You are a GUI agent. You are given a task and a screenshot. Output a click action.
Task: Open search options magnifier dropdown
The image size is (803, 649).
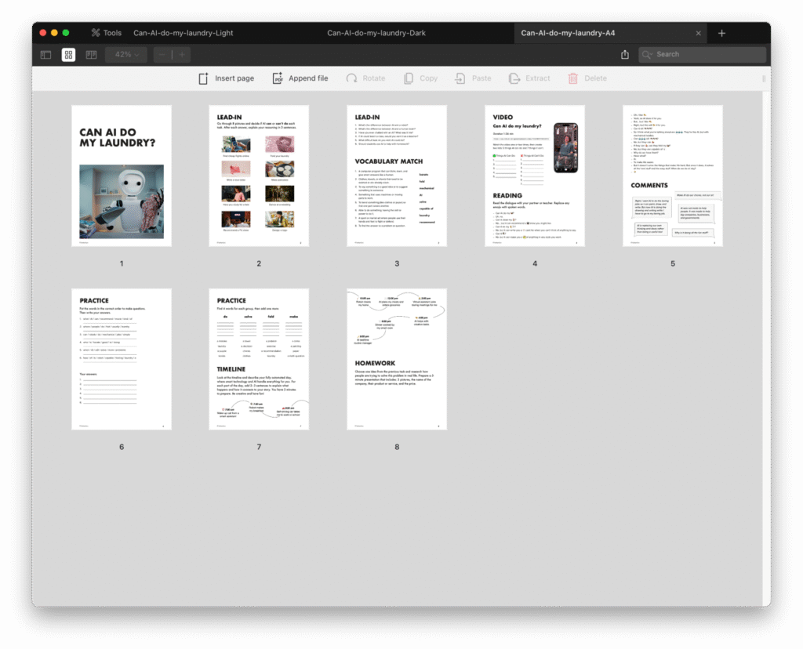click(648, 55)
